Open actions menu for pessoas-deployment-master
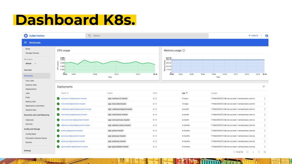This screenshot has width=292, height=164. click(x=265, y=136)
